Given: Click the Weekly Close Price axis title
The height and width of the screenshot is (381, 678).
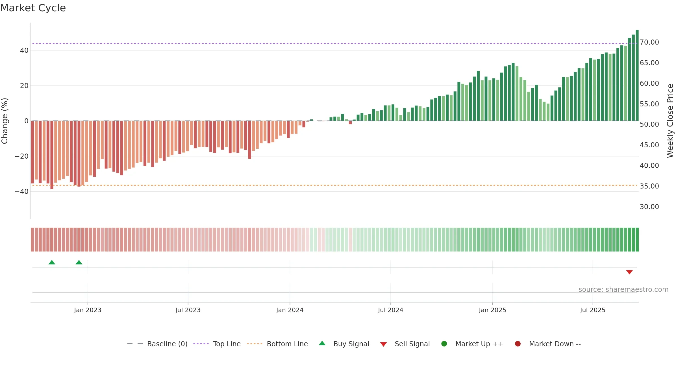Looking at the screenshot, I should [670, 121].
